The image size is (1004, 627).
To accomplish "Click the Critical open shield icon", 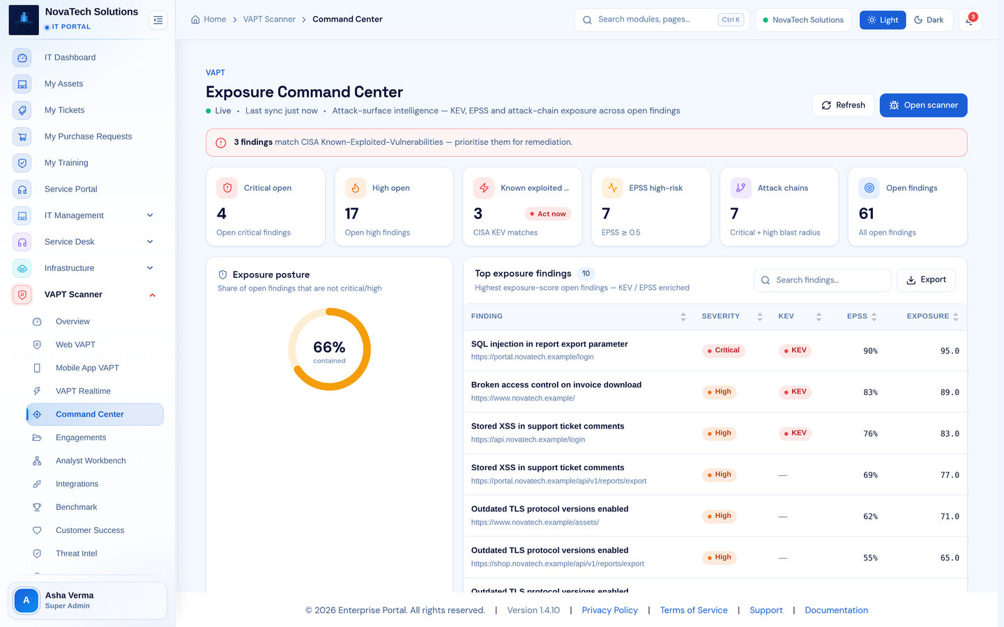I will click(227, 188).
